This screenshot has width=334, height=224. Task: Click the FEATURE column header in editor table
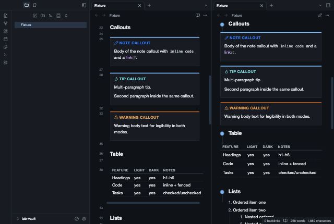click(120, 170)
